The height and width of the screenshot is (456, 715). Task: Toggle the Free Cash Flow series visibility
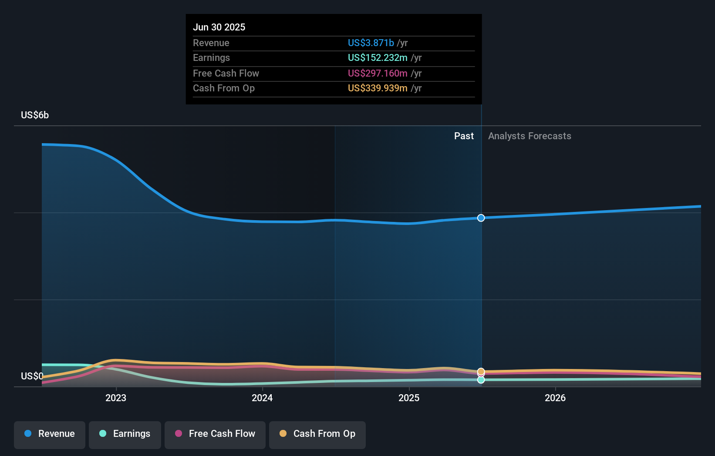(x=215, y=434)
